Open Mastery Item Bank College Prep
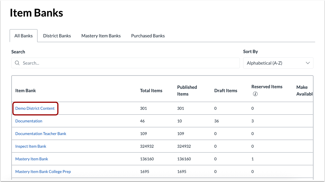Viewport: 325px width, 182px height. coord(43,171)
